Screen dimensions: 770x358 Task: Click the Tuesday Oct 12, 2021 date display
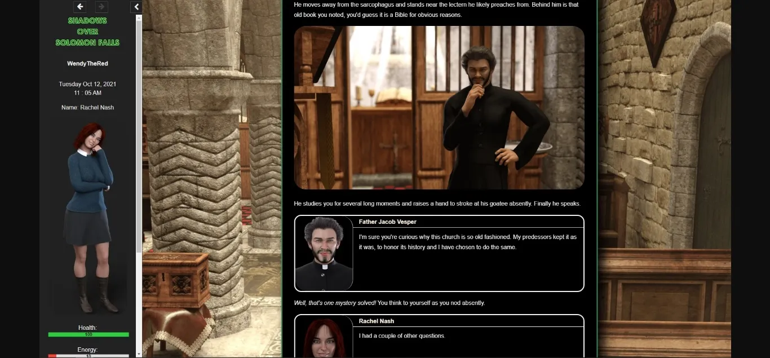(x=88, y=83)
